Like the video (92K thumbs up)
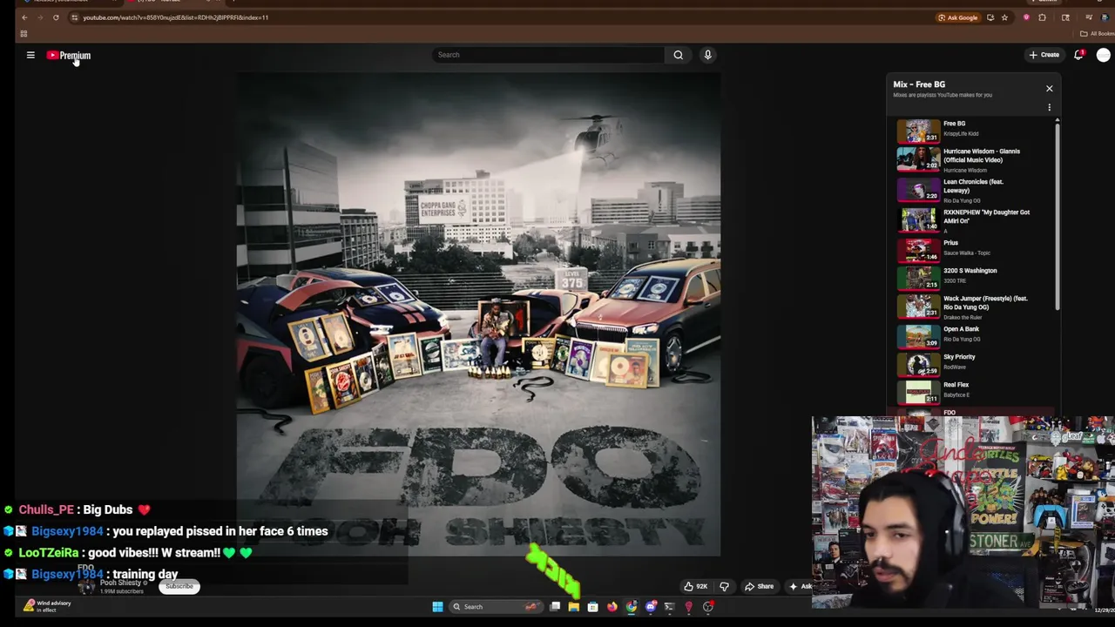1115x627 pixels. (696, 586)
